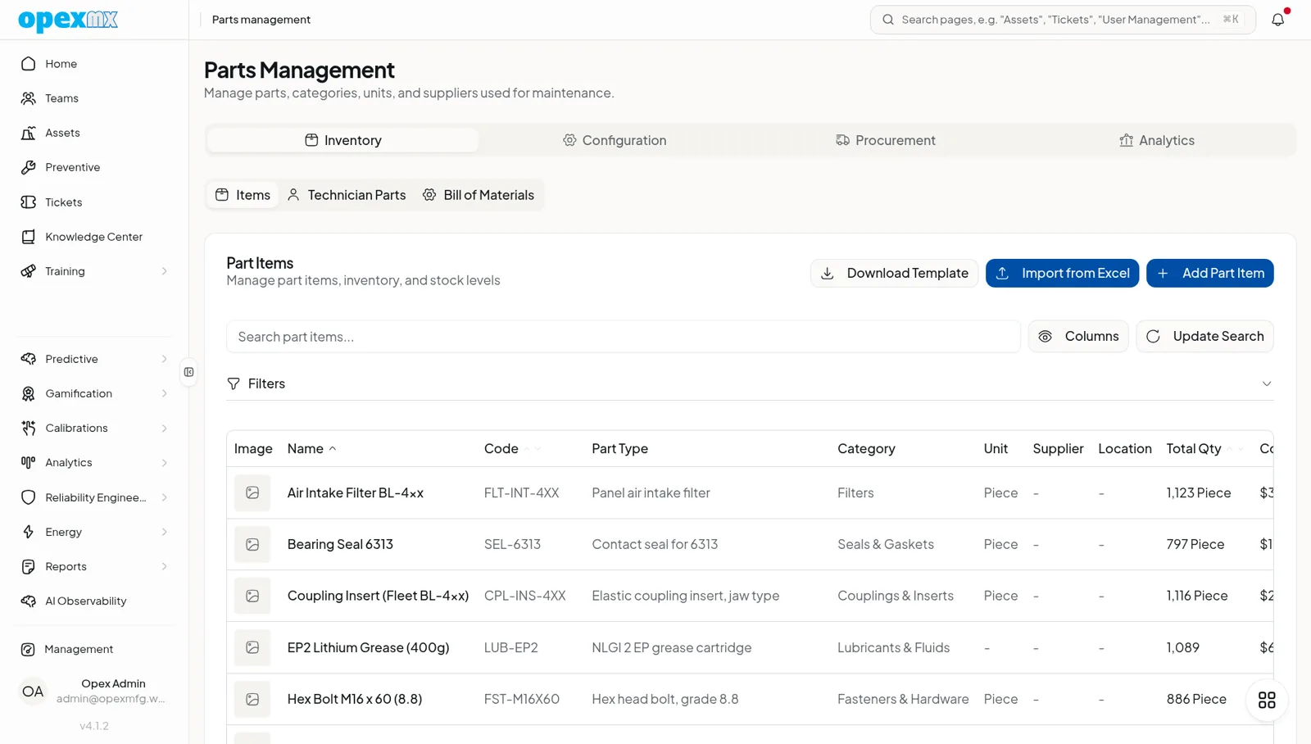The width and height of the screenshot is (1311, 744).
Task: Focus the global search pages field
Action: 1063,20
